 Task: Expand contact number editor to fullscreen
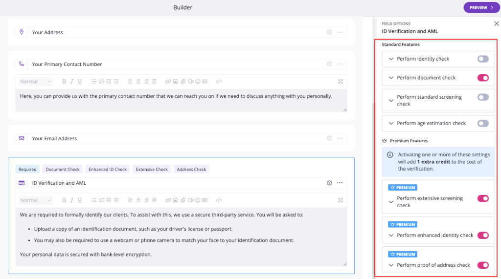point(341,82)
